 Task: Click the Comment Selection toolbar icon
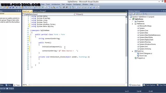(70, 7)
